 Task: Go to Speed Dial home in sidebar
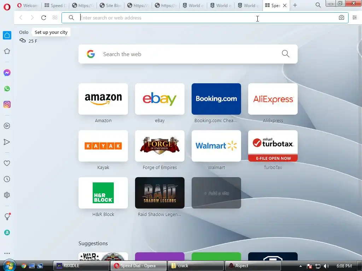[x=7, y=35]
